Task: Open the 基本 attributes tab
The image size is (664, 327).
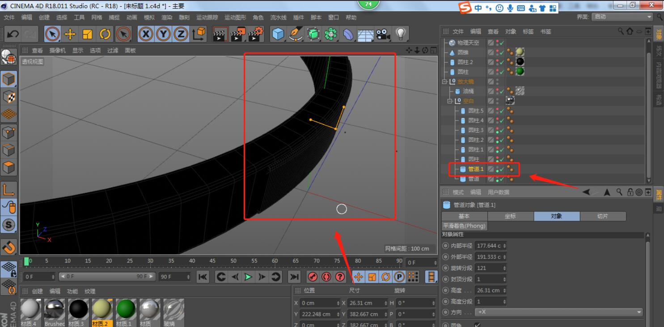Action: pyautogui.click(x=464, y=216)
